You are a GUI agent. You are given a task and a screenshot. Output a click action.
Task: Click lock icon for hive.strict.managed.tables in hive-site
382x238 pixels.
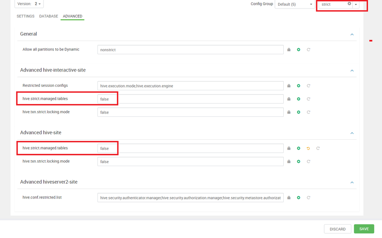[x=289, y=148]
